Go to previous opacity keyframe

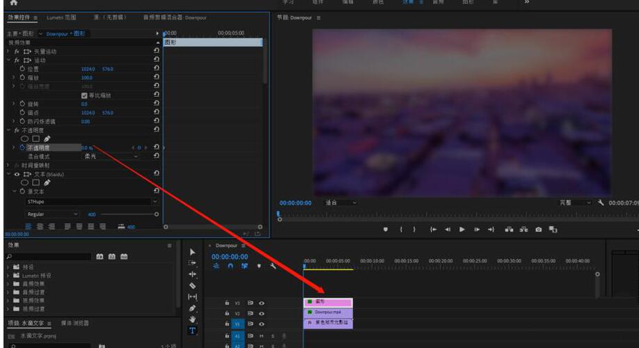[x=133, y=148]
